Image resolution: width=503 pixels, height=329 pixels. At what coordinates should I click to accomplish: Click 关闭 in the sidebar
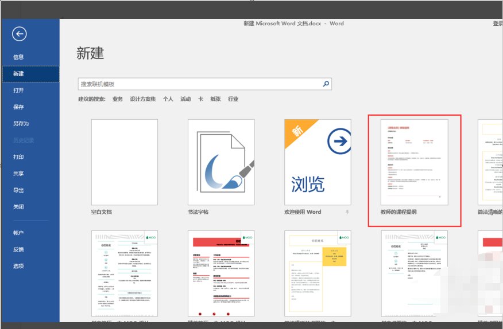click(x=18, y=207)
